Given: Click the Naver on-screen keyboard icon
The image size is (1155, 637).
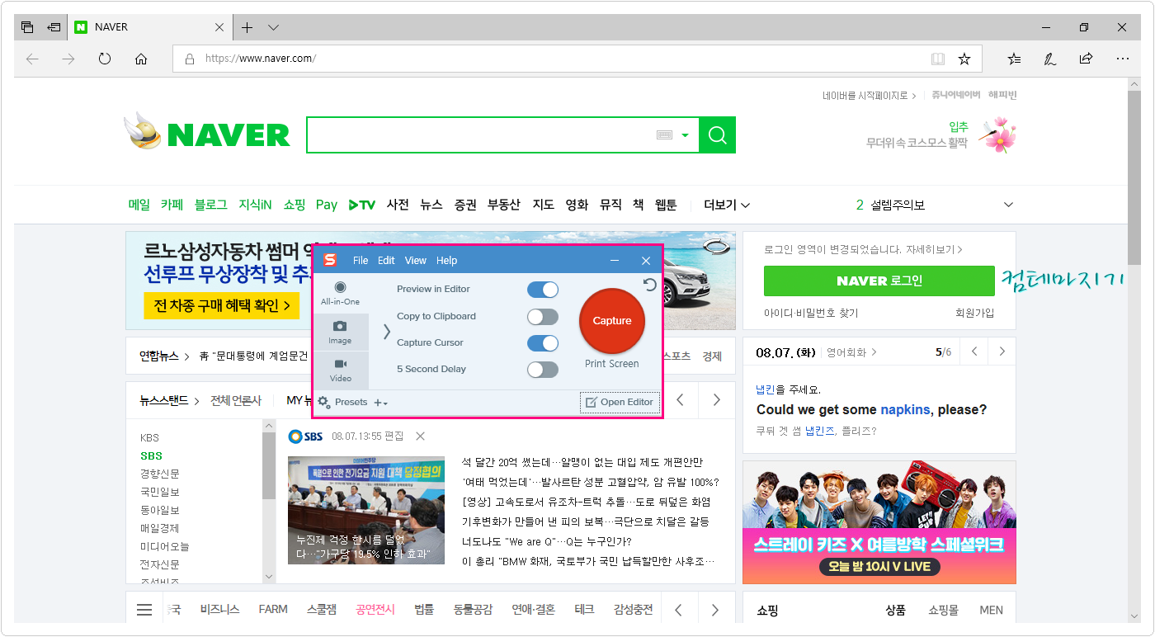Looking at the screenshot, I should pyautogui.click(x=664, y=135).
